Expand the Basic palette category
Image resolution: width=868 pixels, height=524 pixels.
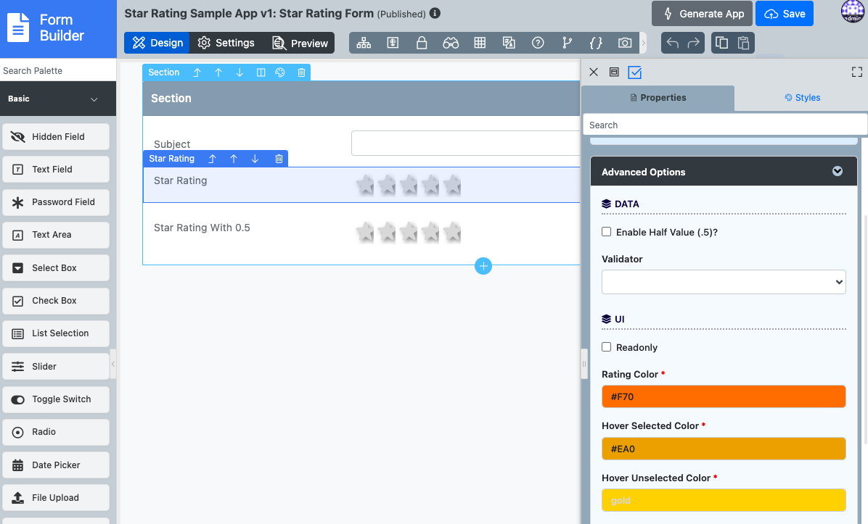point(94,99)
